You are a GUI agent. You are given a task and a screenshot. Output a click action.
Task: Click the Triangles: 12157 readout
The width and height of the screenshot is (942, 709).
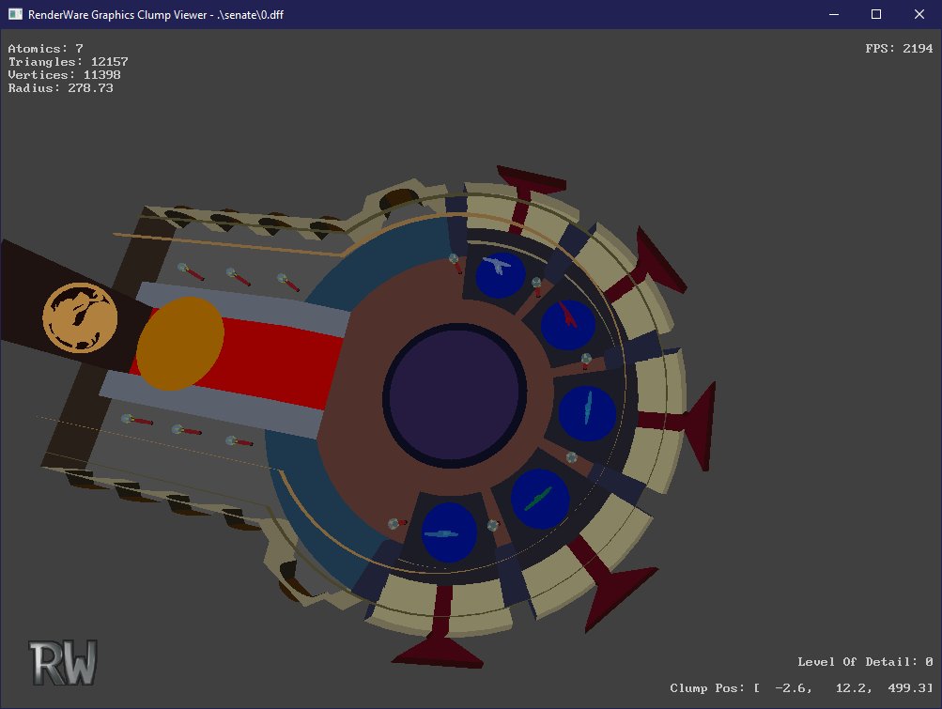[x=68, y=61]
